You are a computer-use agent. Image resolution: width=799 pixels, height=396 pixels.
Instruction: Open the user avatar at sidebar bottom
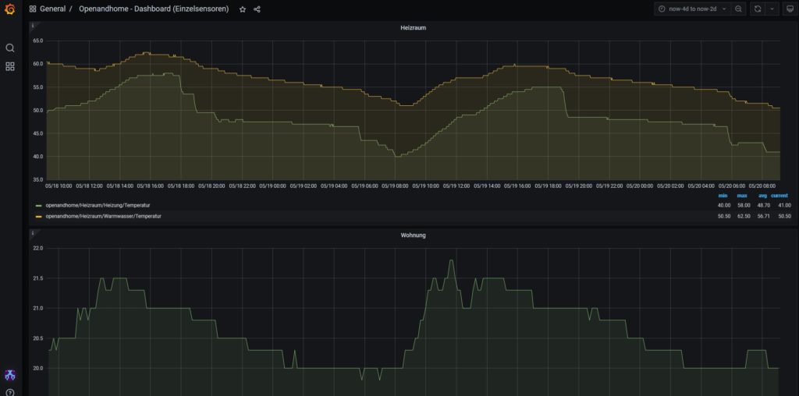point(9,376)
